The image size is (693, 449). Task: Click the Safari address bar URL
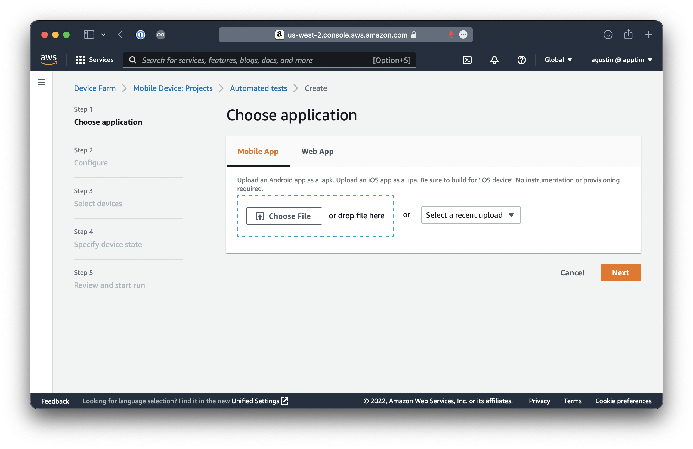click(x=347, y=35)
